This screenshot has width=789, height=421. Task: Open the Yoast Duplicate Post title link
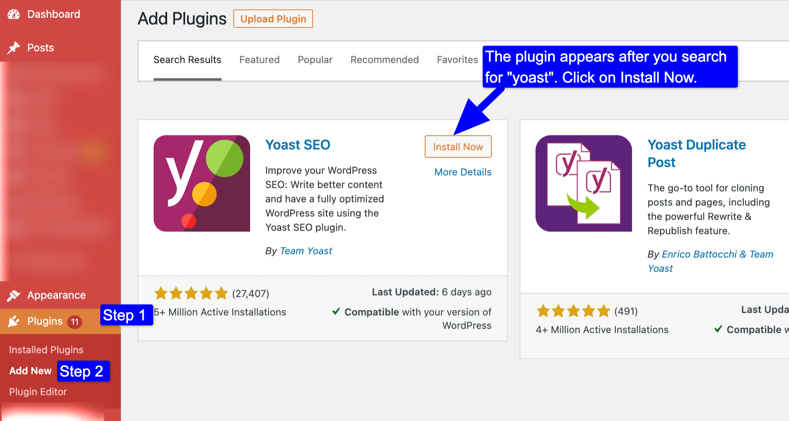[x=697, y=153]
